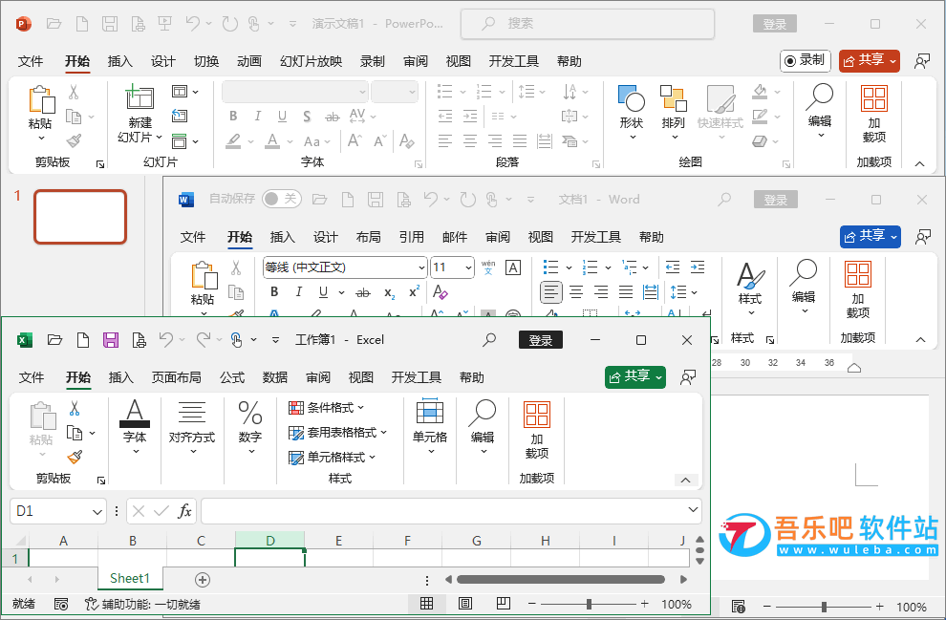946x620 pixels.
Task: Click the Styles icon in Word
Action: (x=750, y=276)
